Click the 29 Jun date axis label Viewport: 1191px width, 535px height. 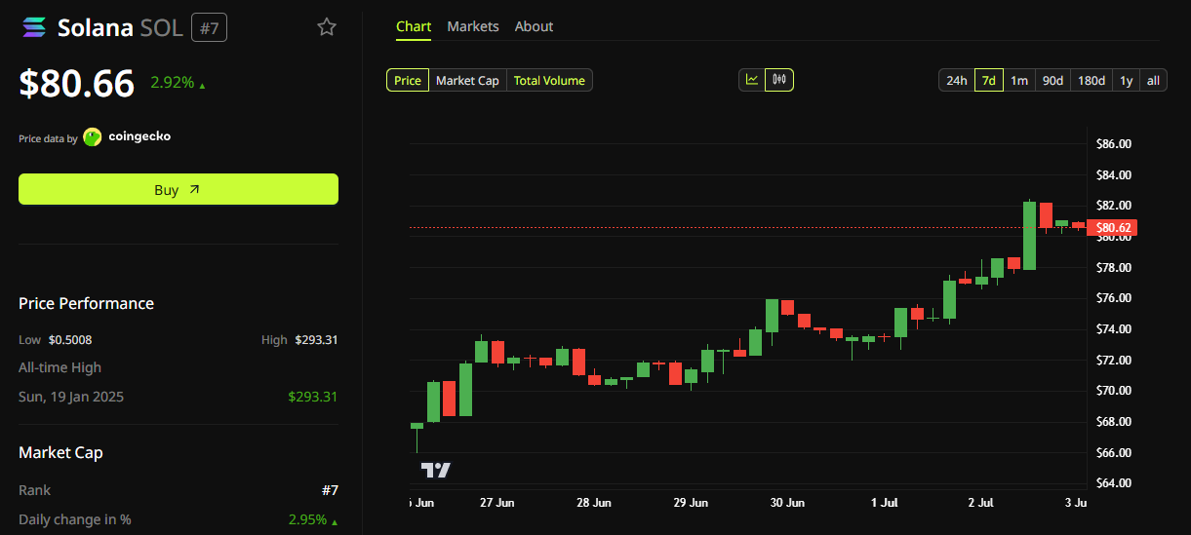pos(691,503)
